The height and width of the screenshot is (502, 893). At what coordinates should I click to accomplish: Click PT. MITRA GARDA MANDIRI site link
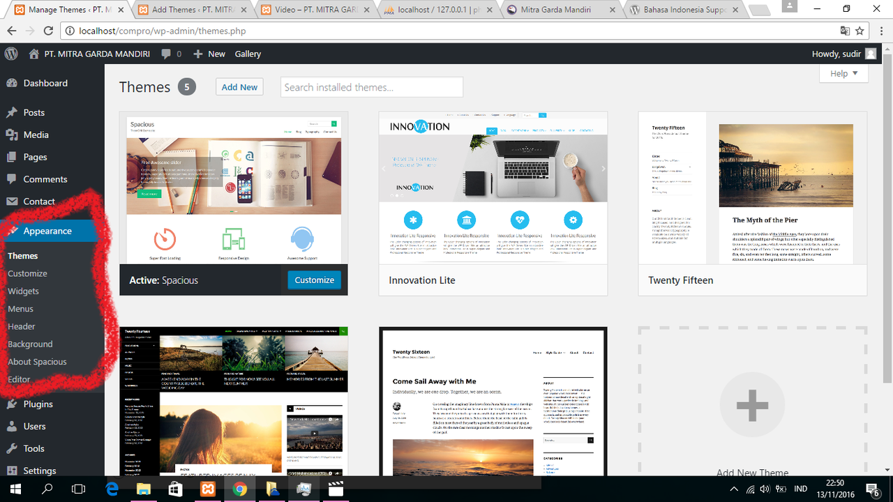(97, 54)
